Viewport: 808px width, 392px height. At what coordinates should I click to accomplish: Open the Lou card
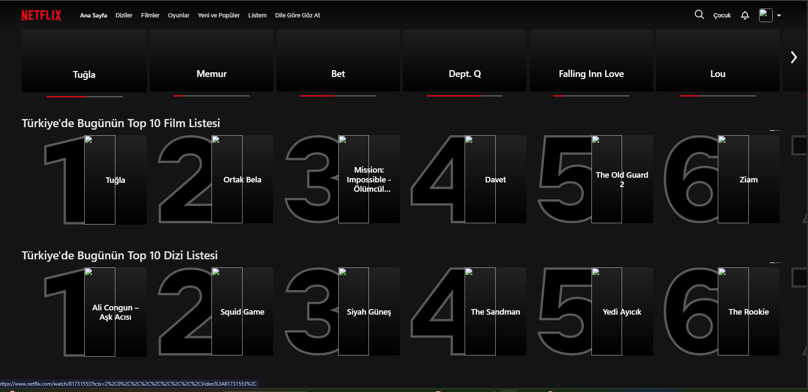pyautogui.click(x=718, y=60)
